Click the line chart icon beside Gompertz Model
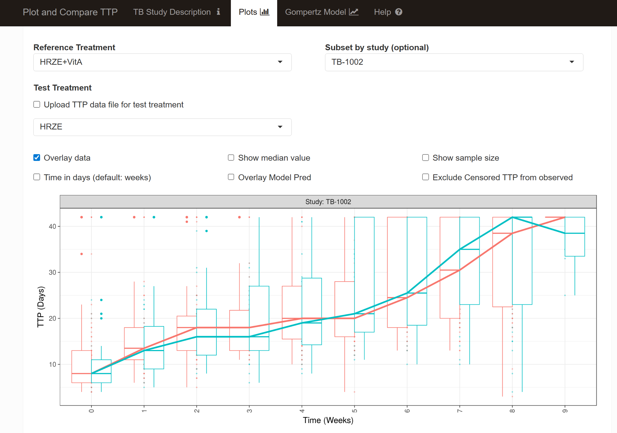Viewport: 617px width, 433px height. pyautogui.click(x=354, y=12)
